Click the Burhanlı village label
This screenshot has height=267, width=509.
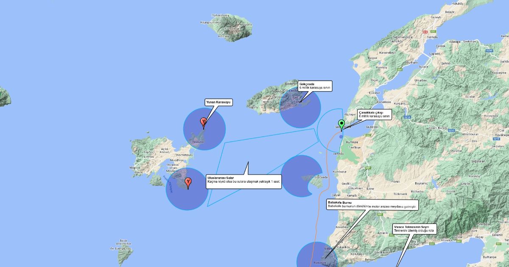(413, 62)
